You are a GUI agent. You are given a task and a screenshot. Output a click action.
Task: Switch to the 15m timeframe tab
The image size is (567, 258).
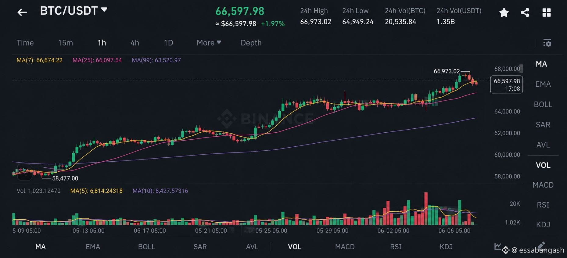(65, 43)
